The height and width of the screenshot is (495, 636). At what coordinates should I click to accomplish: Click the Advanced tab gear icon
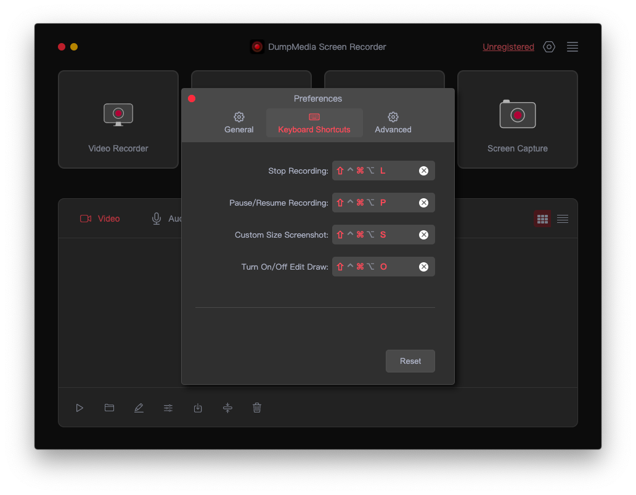point(393,117)
